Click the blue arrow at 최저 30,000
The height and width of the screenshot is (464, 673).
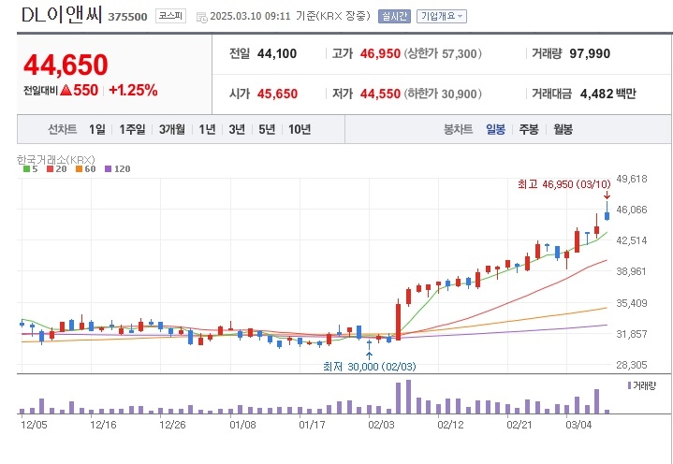click(369, 355)
